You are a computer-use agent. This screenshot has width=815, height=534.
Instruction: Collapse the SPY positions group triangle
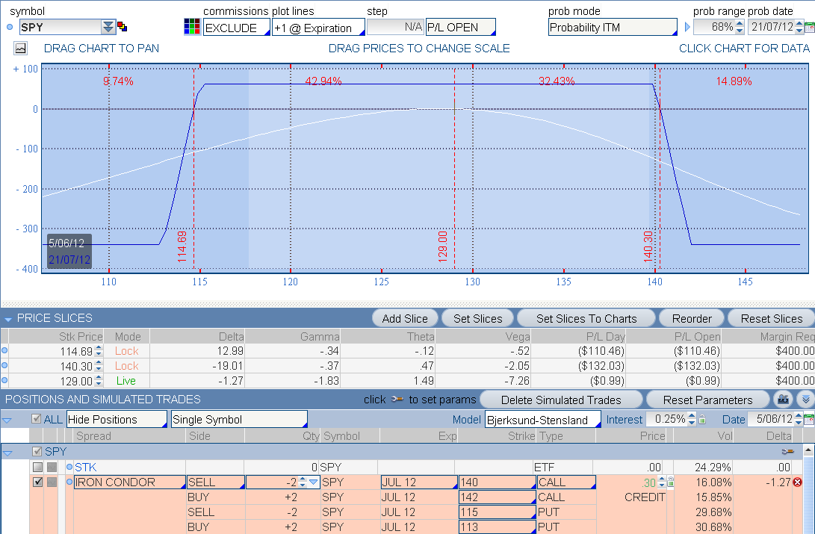pos(7,453)
